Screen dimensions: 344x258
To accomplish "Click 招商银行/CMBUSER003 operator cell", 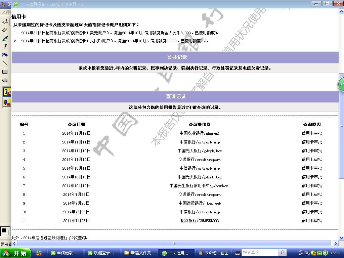I will [200, 221].
